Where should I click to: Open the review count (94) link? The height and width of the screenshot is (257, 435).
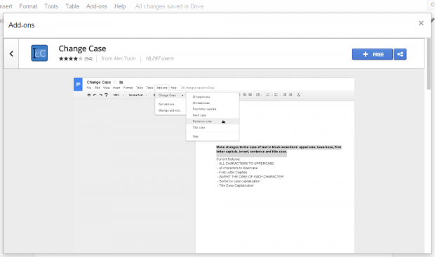coord(88,58)
